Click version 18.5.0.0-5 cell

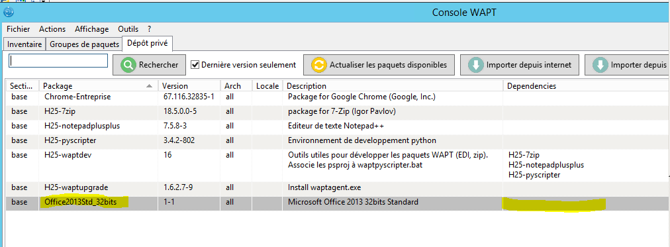coord(180,111)
